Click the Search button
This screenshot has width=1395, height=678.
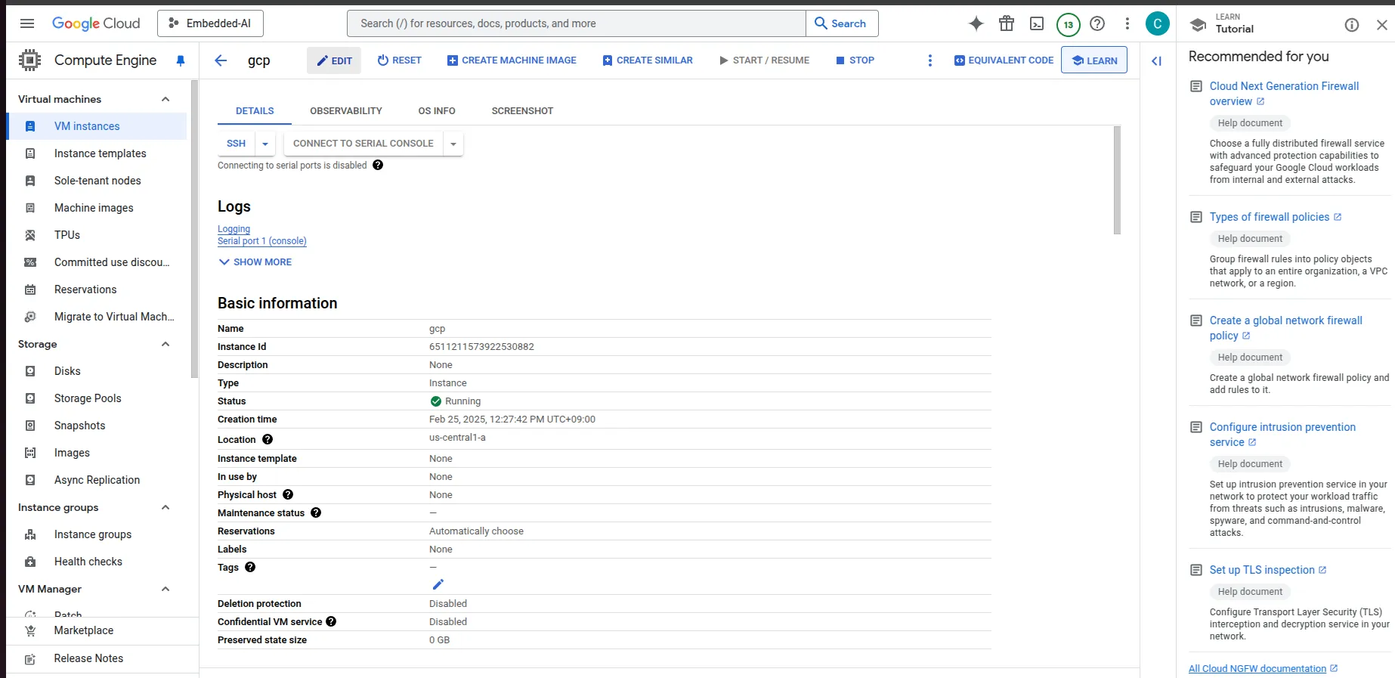coord(842,23)
